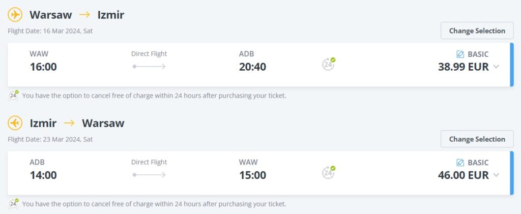Click the BASIC edit icon on the 46.00 EUR fare
The width and height of the screenshot is (521, 214).
coord(460,163)
